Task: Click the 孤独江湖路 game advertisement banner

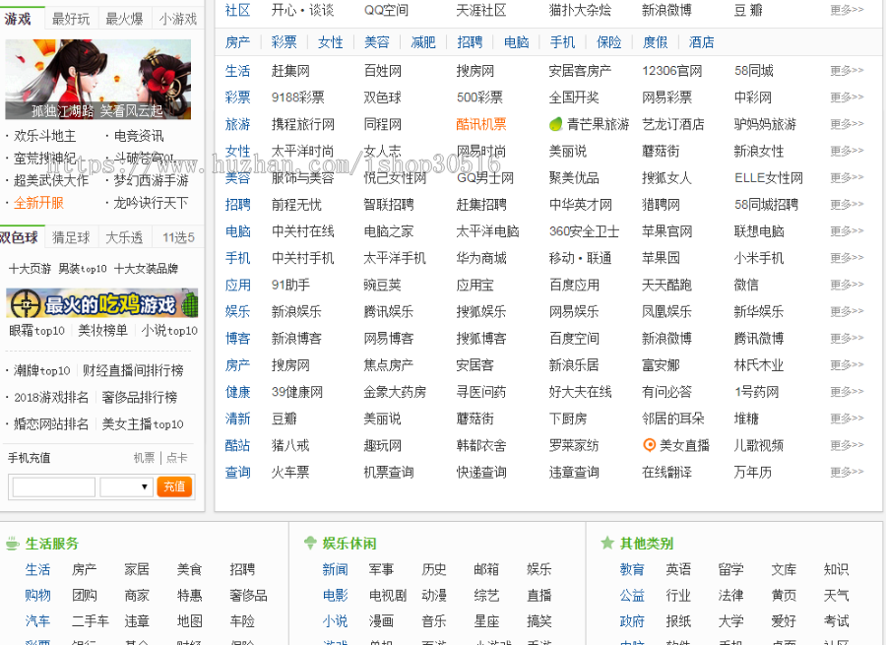Action: coord(98,78)
